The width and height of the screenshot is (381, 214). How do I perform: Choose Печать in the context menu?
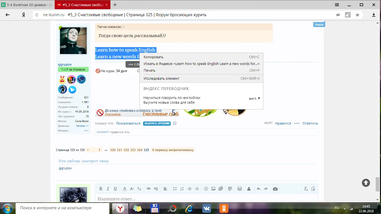tap(201, 70)
